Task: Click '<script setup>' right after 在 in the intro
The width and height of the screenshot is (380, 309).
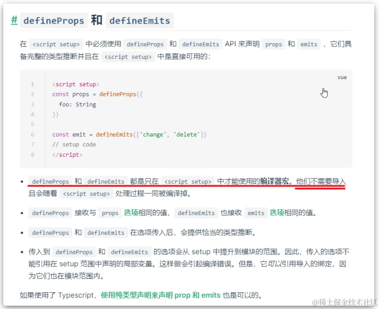Action: coord(56,44)
